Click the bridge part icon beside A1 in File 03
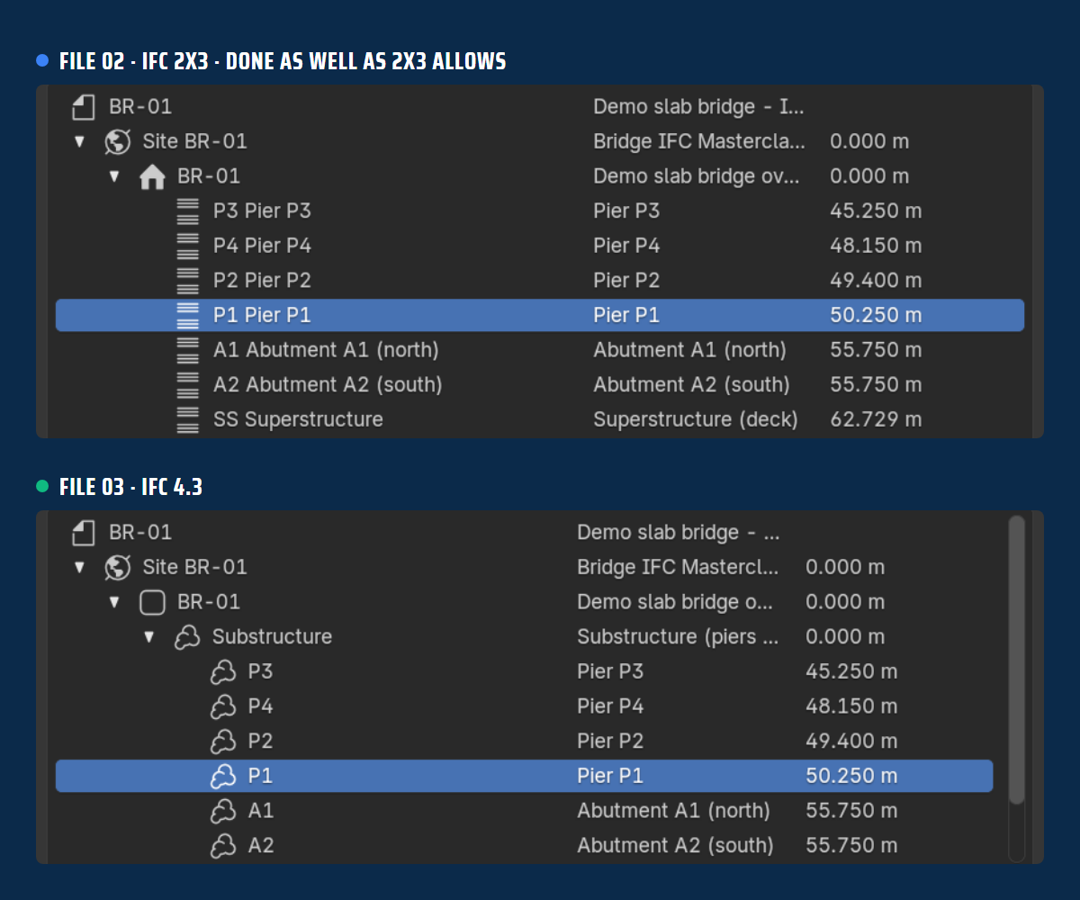 222,811
